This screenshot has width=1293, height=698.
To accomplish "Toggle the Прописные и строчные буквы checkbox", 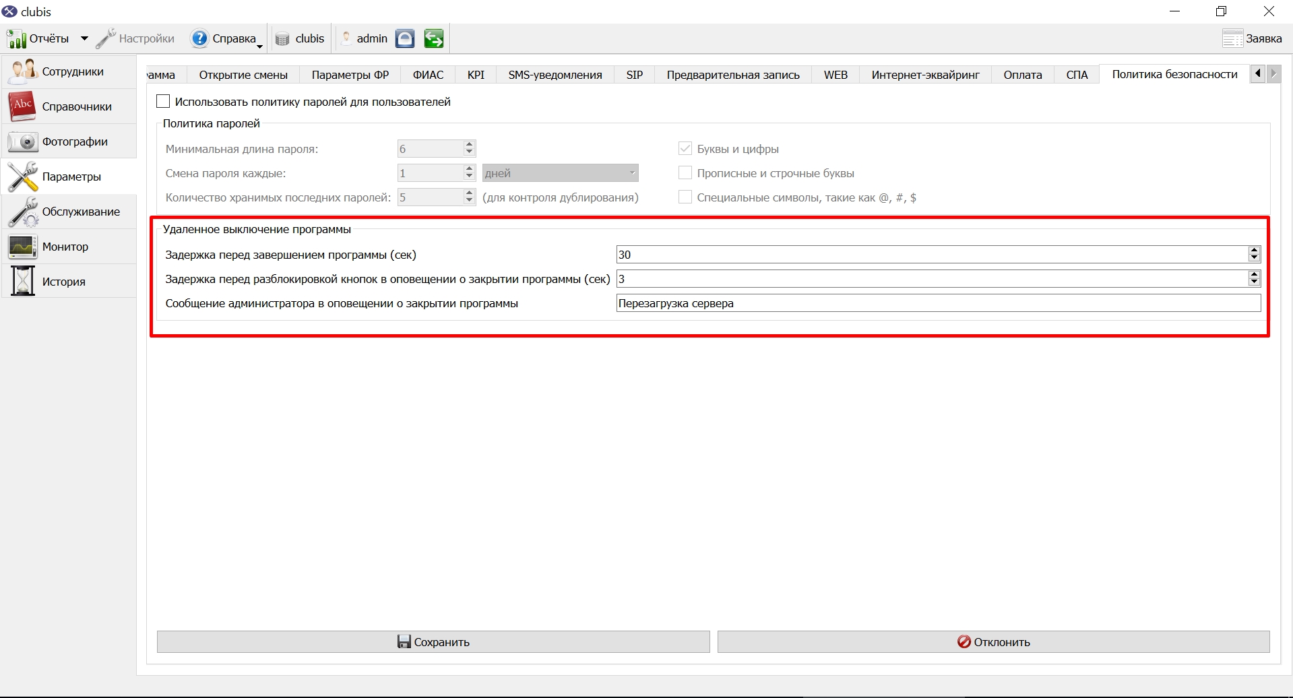I will click(x=685, y=172).
